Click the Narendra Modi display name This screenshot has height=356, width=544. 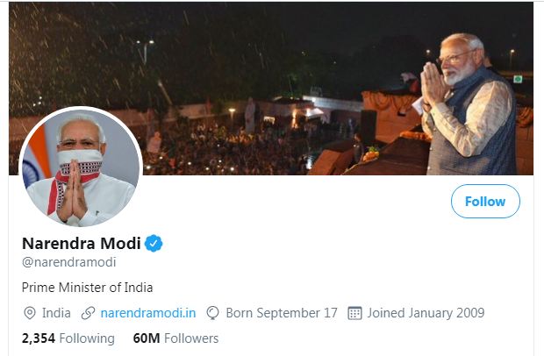click(x=80, y=243)
